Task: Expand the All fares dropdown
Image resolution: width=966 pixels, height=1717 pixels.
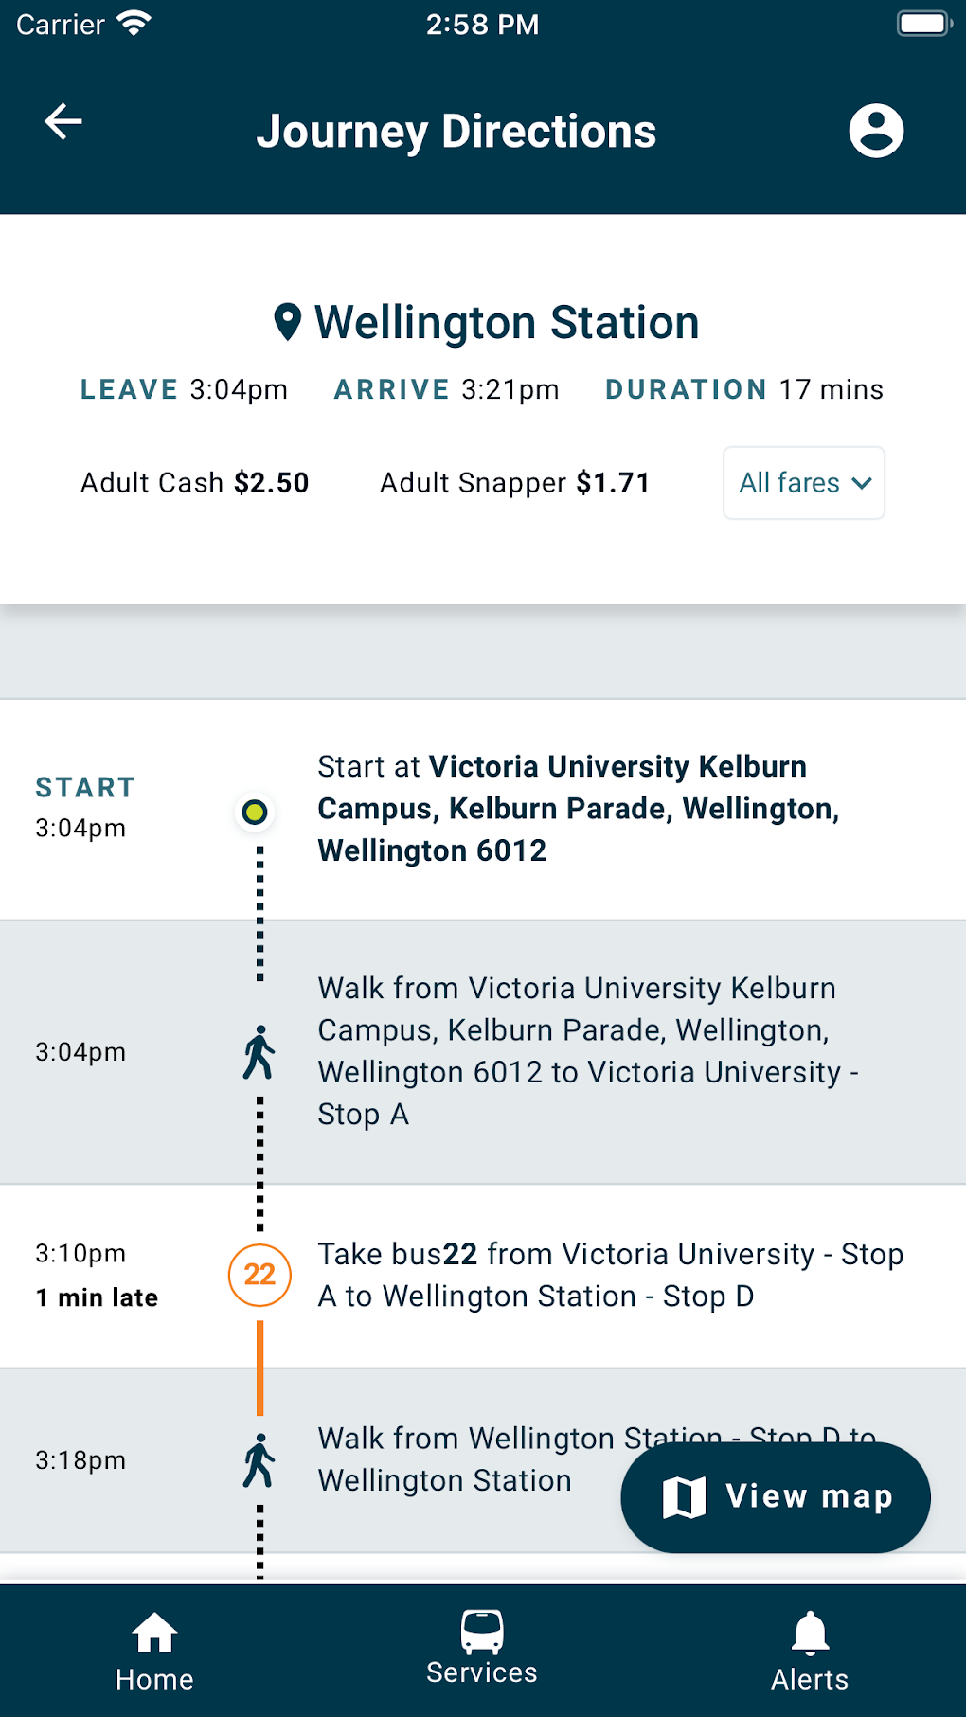Action: (x=803, y=483)
